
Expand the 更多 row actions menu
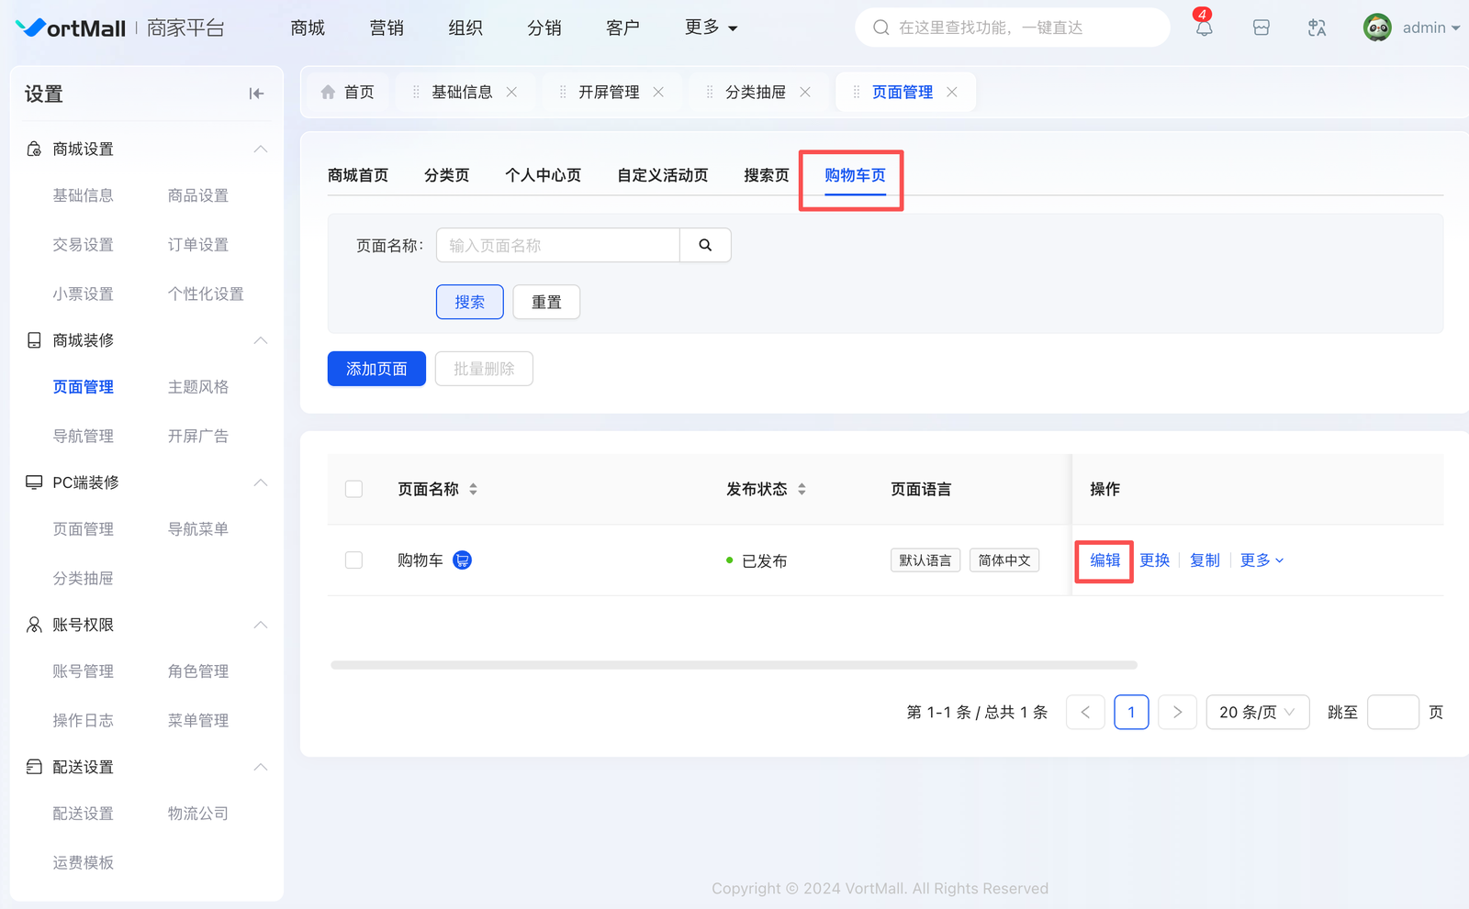point(1262,560)
